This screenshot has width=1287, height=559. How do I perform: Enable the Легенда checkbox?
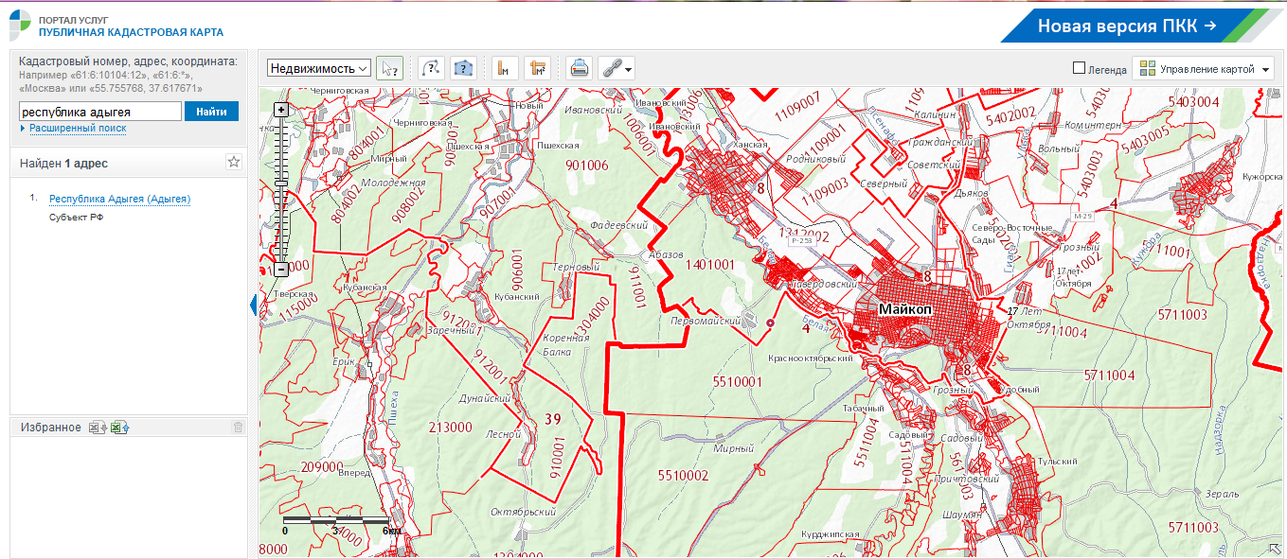(1079, 68)
